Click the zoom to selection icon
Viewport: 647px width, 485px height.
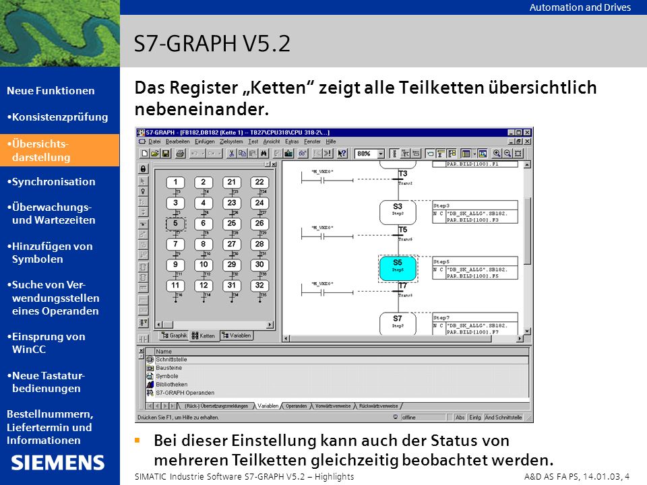tap(518, 154)
